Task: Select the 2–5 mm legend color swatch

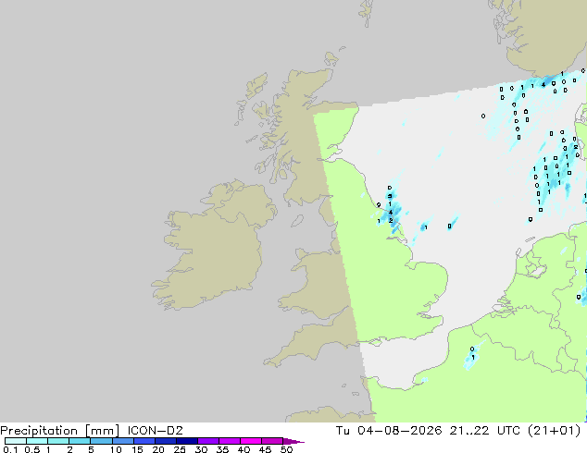Action: coord(80,441)
